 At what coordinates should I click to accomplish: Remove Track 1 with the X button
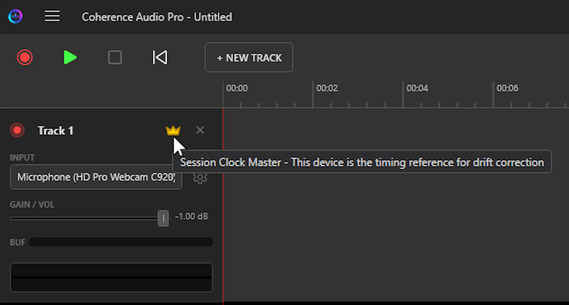tap(200, 130)
